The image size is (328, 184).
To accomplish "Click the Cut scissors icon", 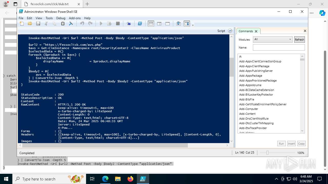I will click(46, 24).
